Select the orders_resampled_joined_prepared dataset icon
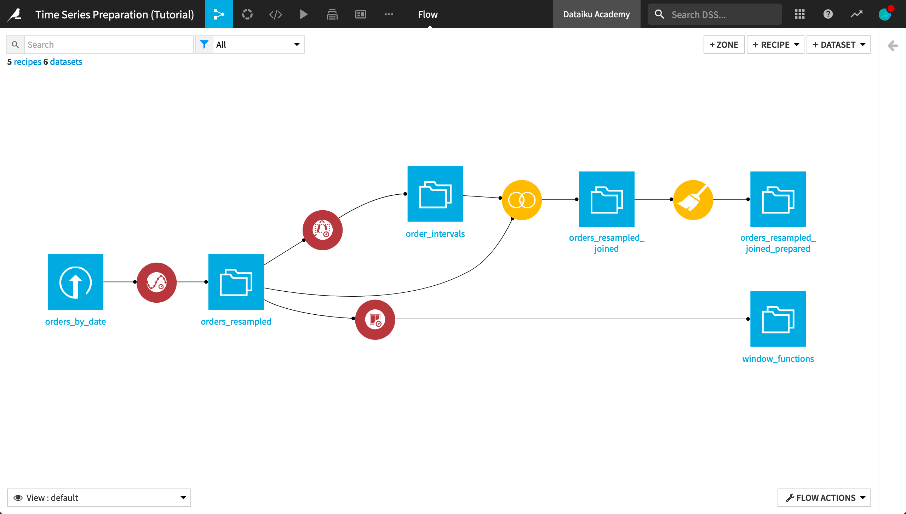This screenshot has height=514, width=906. 778,199
